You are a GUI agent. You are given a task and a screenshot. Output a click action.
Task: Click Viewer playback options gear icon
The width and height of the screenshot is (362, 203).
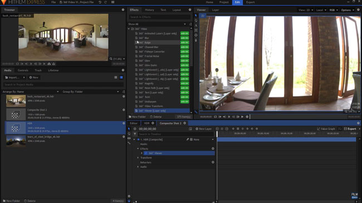[x=247, y=117]
